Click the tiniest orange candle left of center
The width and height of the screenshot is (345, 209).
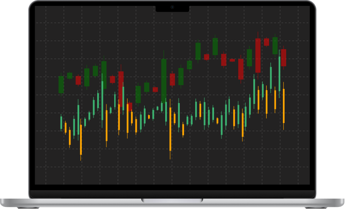click(149, 117)
